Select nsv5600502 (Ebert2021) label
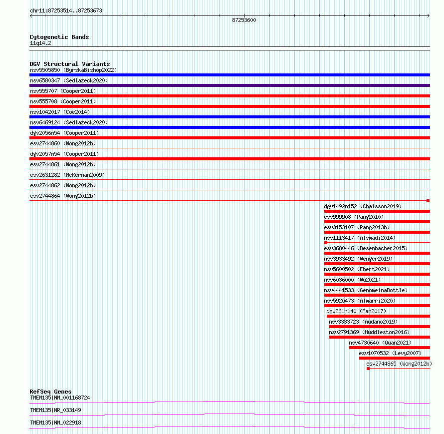444x434 pixels. 357,269
